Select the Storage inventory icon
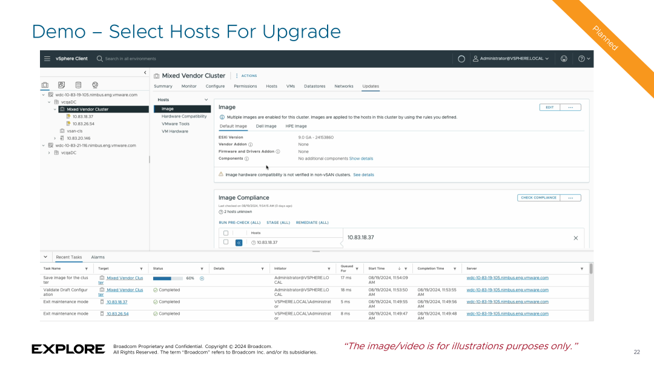 coord(78,85)
